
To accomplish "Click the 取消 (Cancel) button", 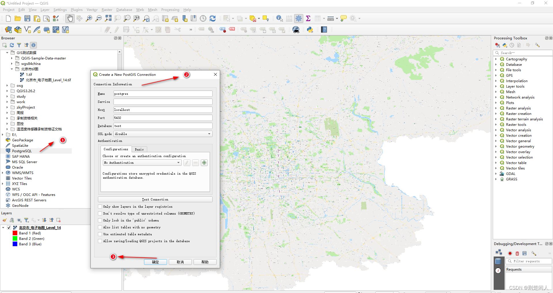I will point(180,262).
